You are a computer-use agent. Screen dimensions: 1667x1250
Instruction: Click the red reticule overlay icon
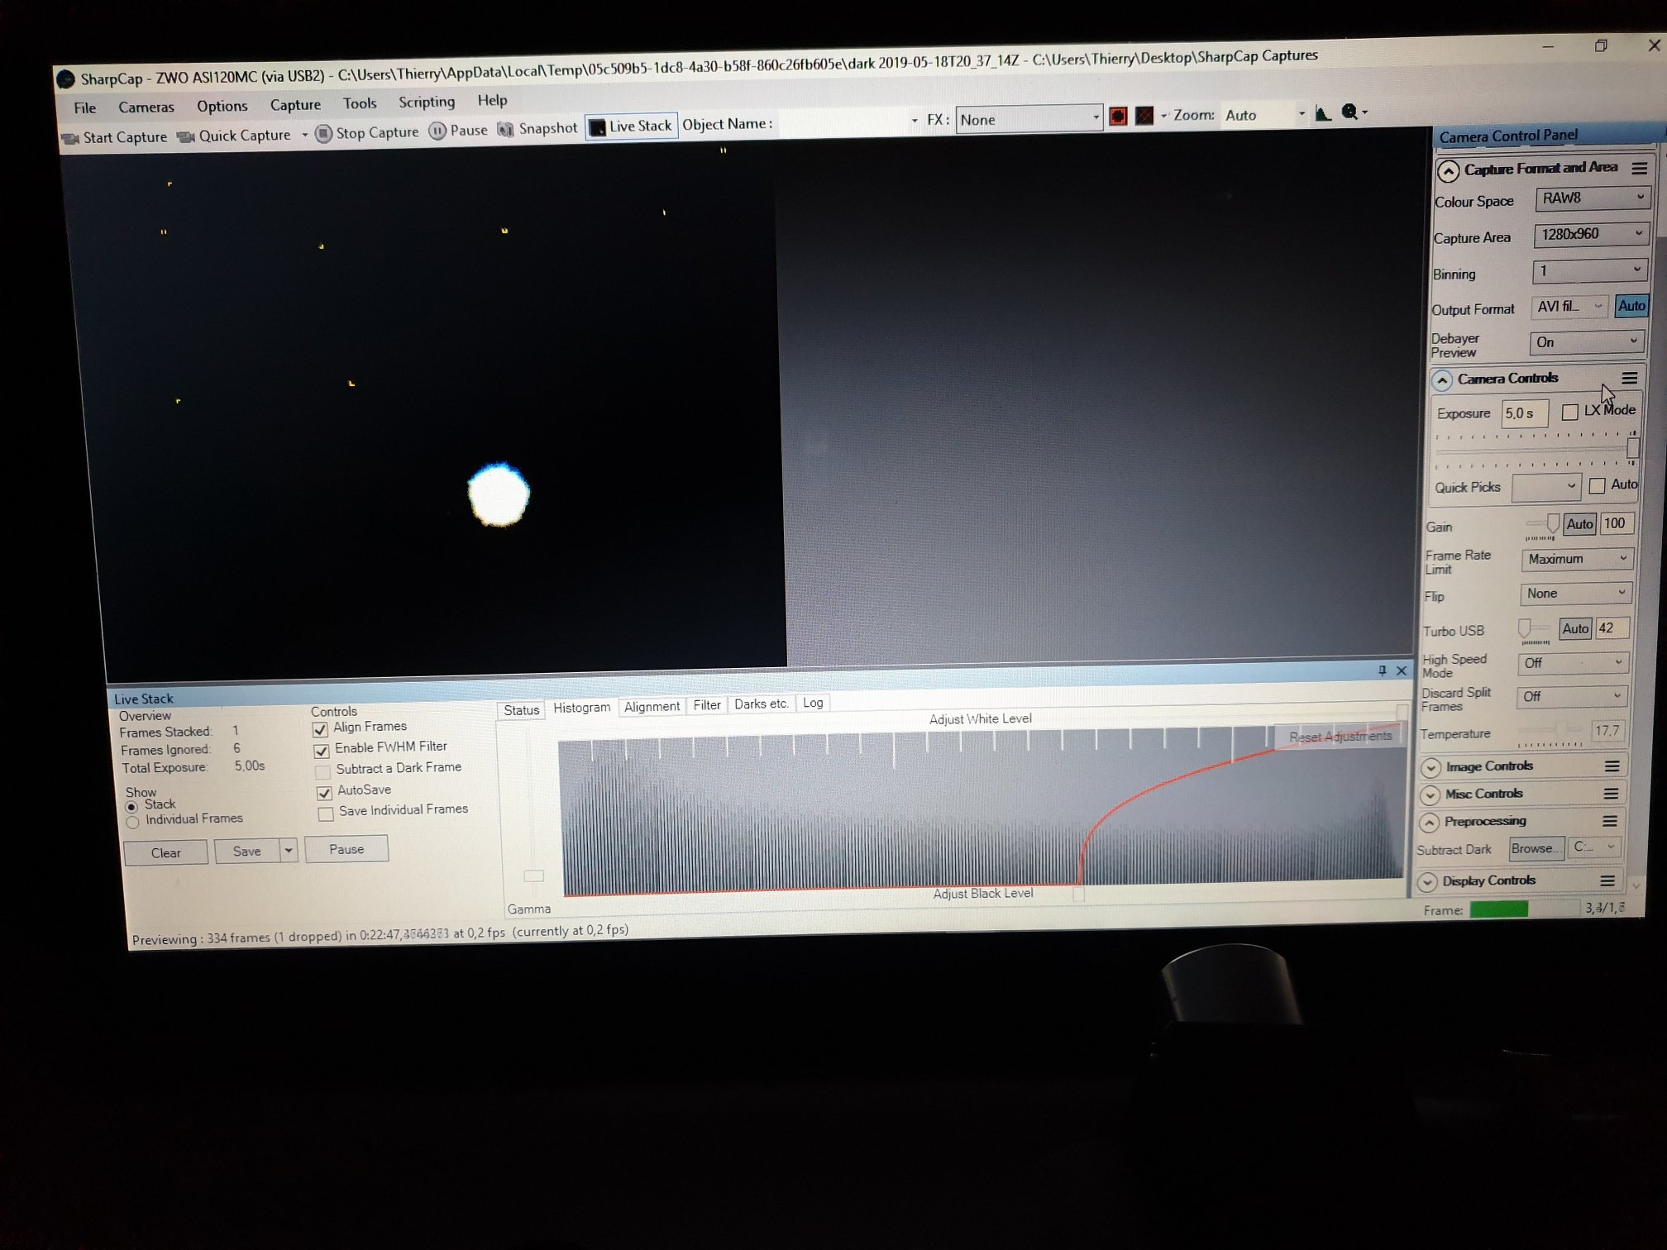[x=1118, y=117]
